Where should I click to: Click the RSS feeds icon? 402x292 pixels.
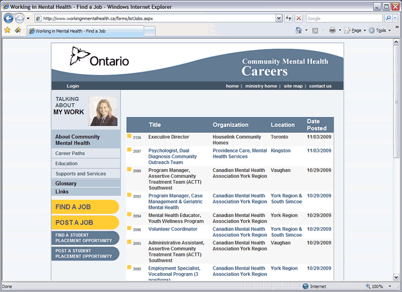point(315,30)
